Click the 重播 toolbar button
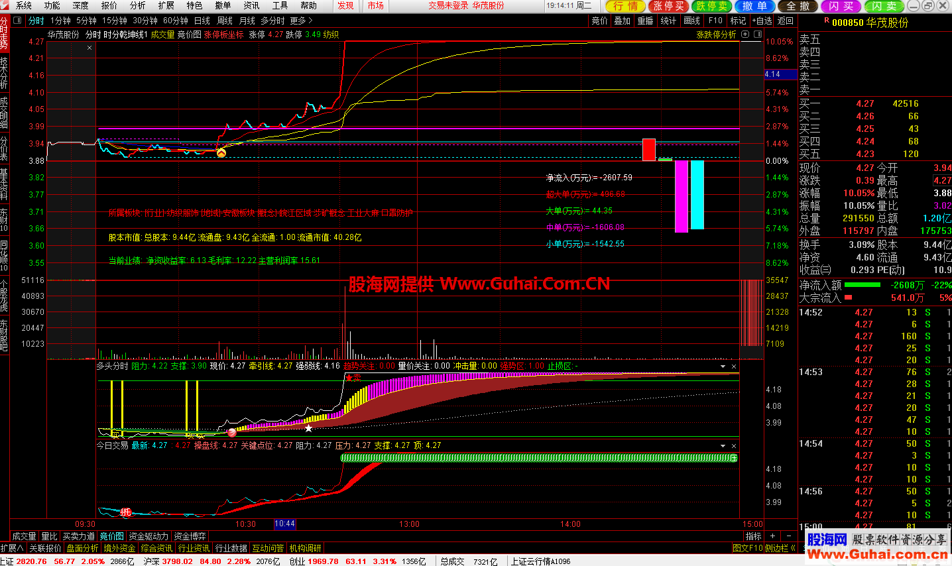 645,21
